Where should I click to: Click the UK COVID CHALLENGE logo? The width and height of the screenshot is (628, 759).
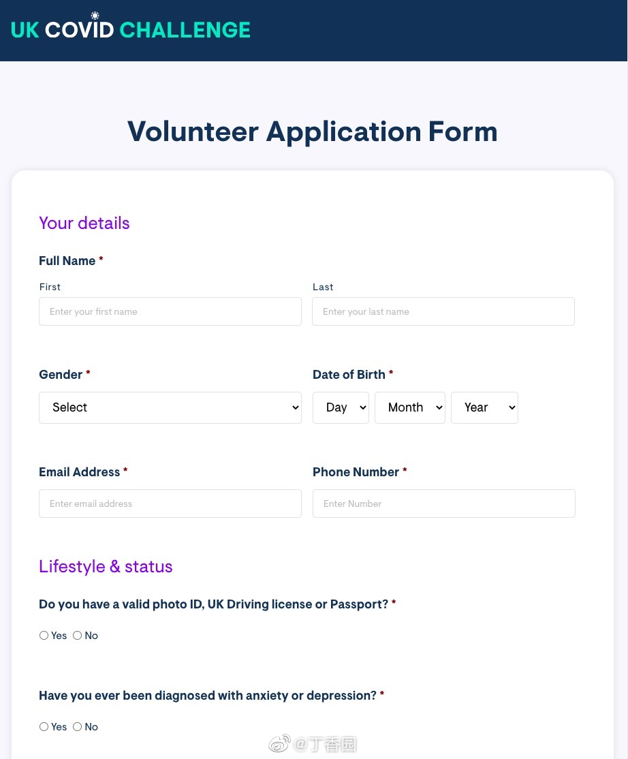coord(131,29)
